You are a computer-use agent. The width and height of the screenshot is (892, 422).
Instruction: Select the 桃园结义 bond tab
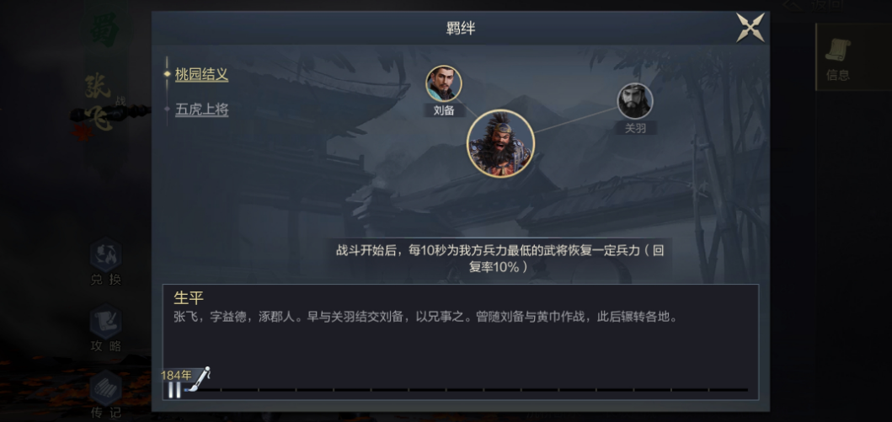pos(201,74)
